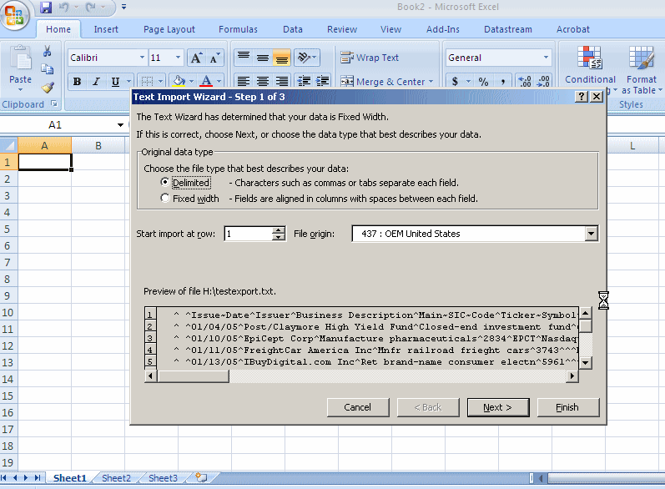
Task: Click the Save icon in quick access toolbar
Action: coord(46,8)
